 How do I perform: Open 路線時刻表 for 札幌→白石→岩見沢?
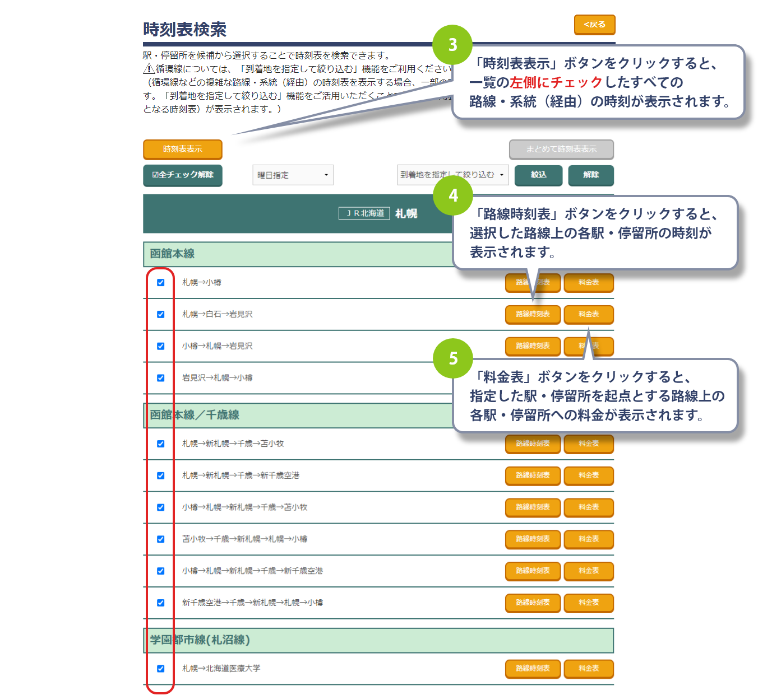click(x=533, y=315)
